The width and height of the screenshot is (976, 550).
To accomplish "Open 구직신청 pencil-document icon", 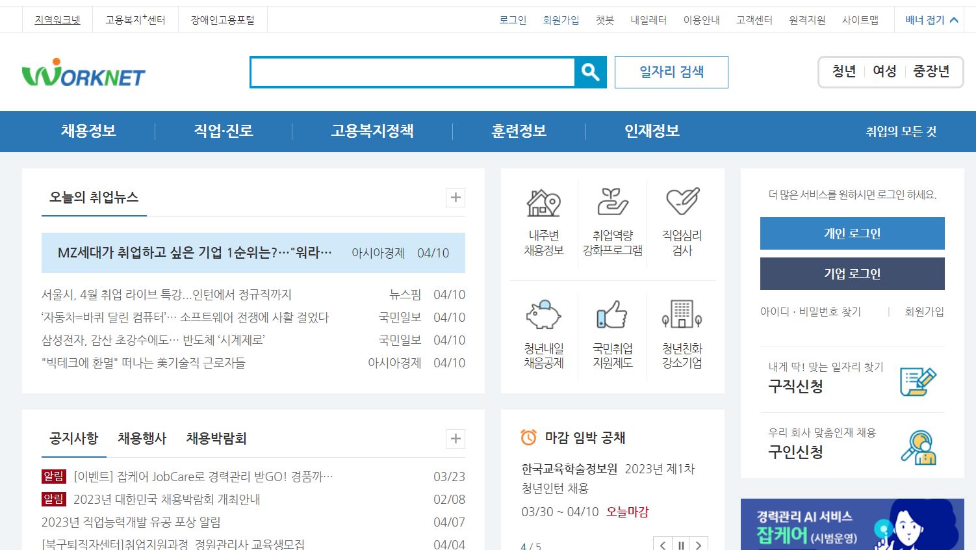I will pyautogui.click(x=918, y=380).
